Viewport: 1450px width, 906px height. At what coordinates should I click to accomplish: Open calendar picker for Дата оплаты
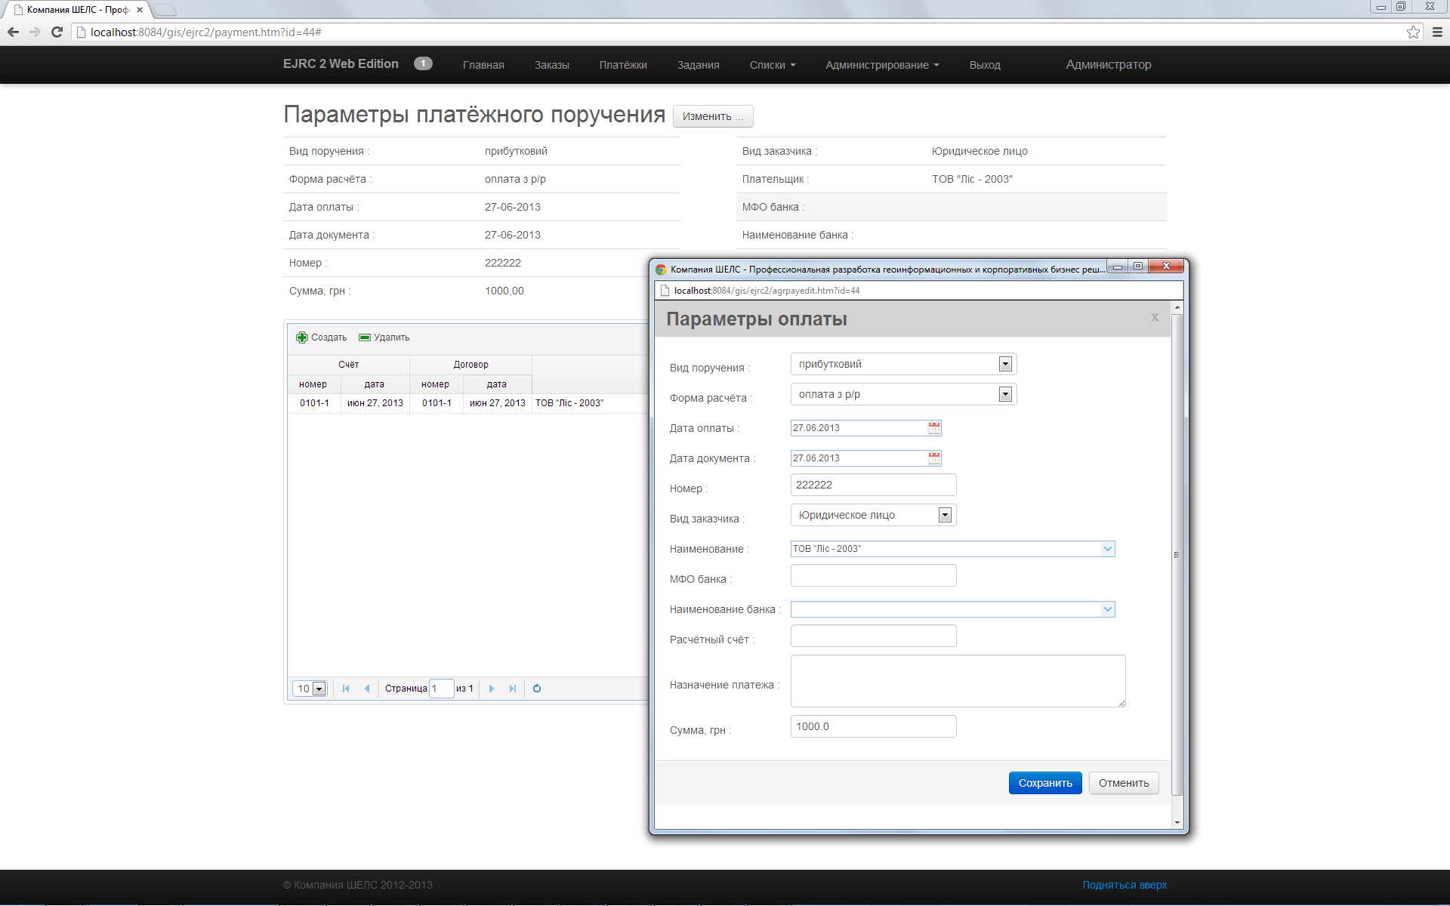point(934,428)
